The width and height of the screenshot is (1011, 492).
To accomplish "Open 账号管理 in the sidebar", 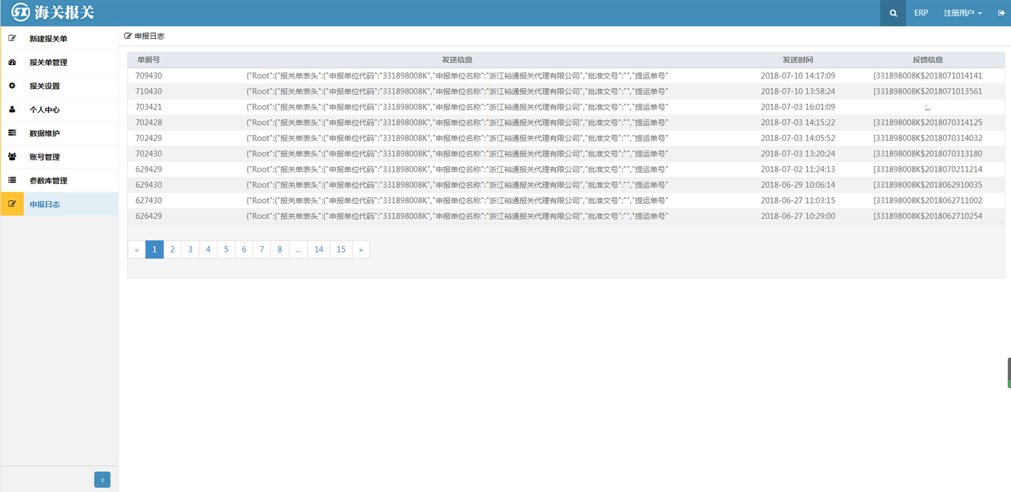I will (60, 157).
